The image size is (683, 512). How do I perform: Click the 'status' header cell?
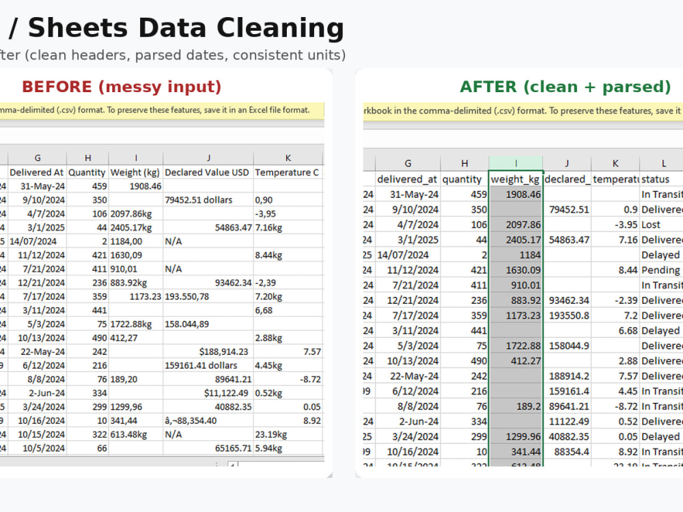[x=662, y=179]
